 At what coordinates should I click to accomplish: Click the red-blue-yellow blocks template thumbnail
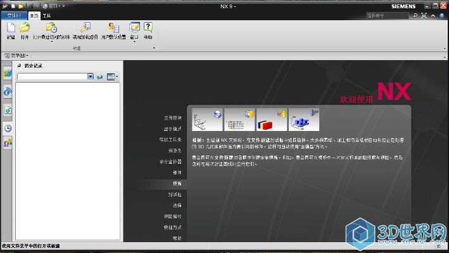[x=272, y=120]
